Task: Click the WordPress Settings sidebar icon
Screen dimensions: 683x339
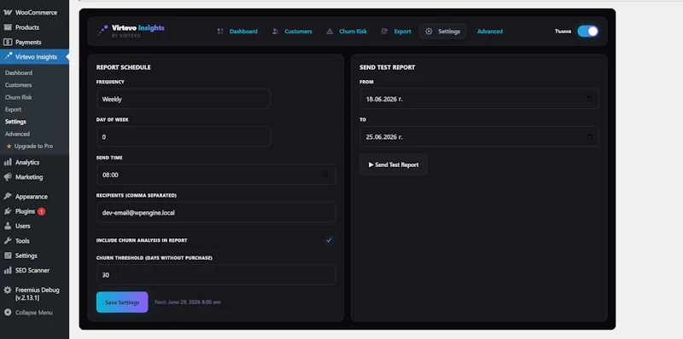Action: 8,256
